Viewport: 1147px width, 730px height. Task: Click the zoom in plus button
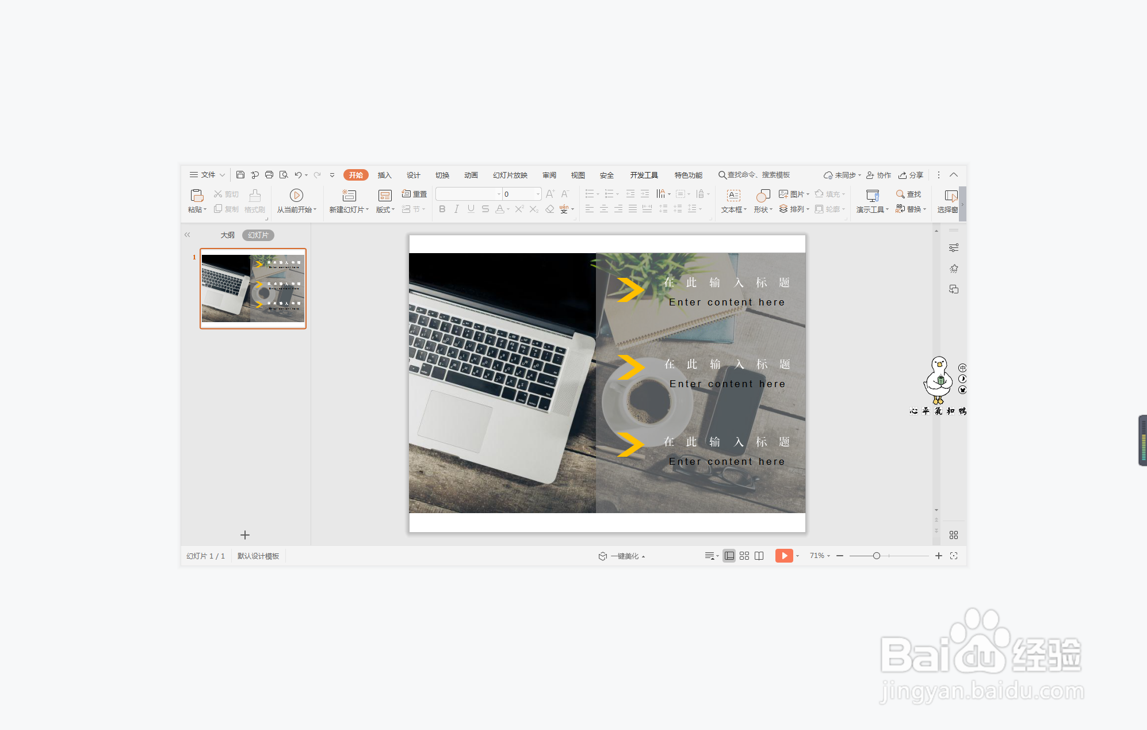939,556
